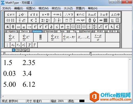The height and width of the screenshot is (104, 133).
Task: Switch to the Trig tab
Action: tap(75, 31)
